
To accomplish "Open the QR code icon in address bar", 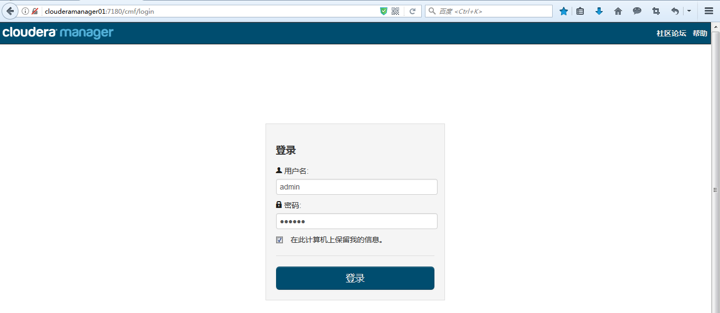I will coord(395,11).
